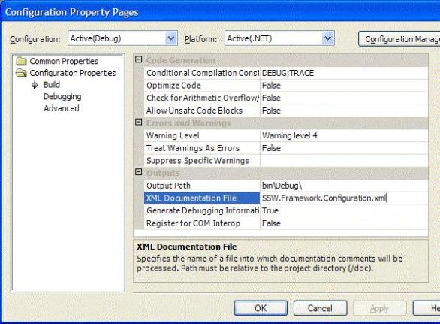Viewport: 440px width, 324px height.
Task: Click the False value for COM Interop
Action: 344,223
